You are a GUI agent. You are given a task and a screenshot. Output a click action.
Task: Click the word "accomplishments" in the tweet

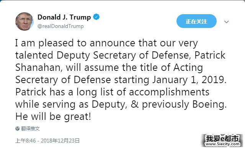click(x=169, y=92)
